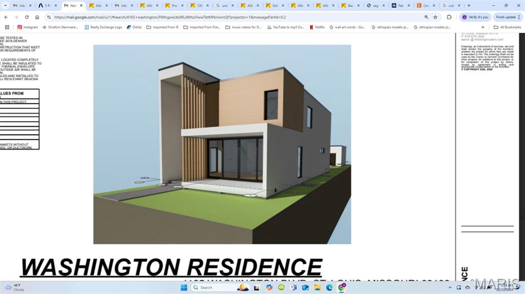Click the zoom magnifier icon in address bar

point(426,17)
